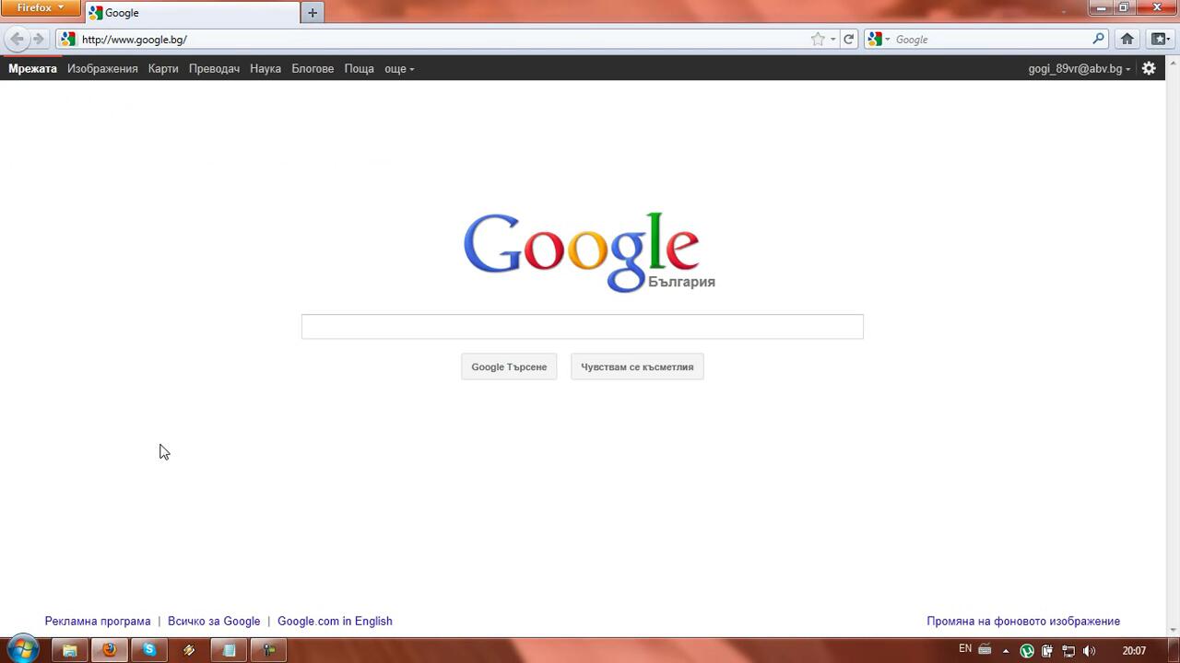This screenshot has width=1180, height=663.
Task: Open Google options via the gear icon
Action: (x=1149, y=68)
